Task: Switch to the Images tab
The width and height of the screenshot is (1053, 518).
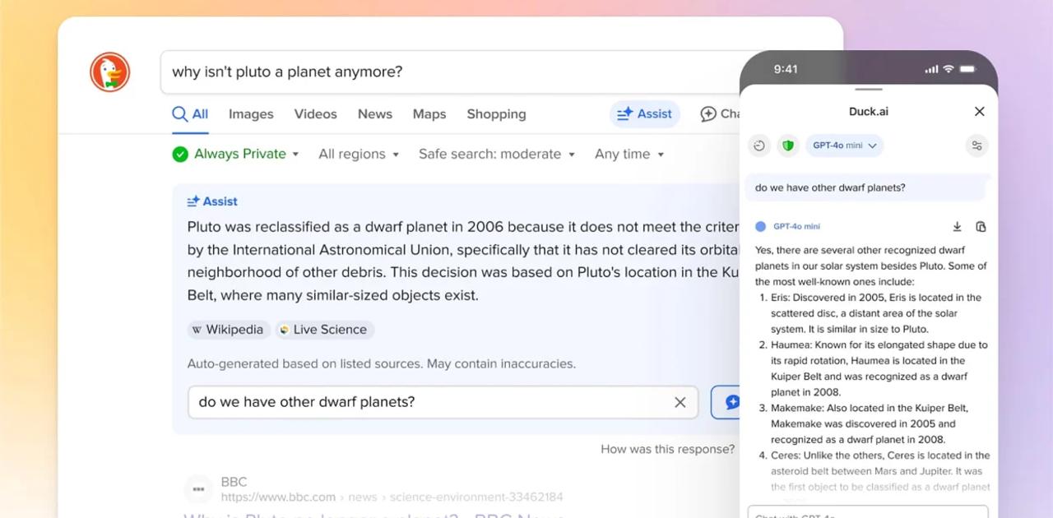Action: 251,114
